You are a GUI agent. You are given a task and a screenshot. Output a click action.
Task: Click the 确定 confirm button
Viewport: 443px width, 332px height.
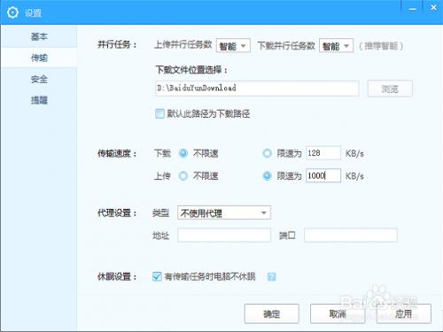[x=272, y=314]
